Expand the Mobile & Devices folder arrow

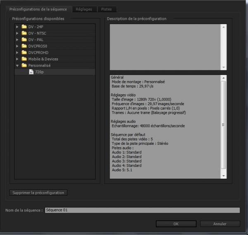point(17,59)
